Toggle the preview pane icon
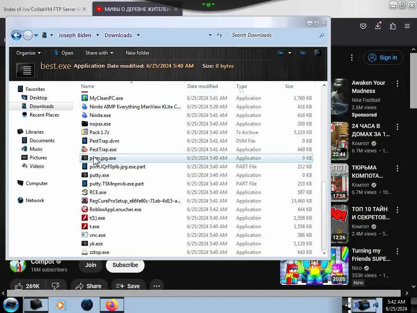417x313 pixels. (x=303, y=53)
